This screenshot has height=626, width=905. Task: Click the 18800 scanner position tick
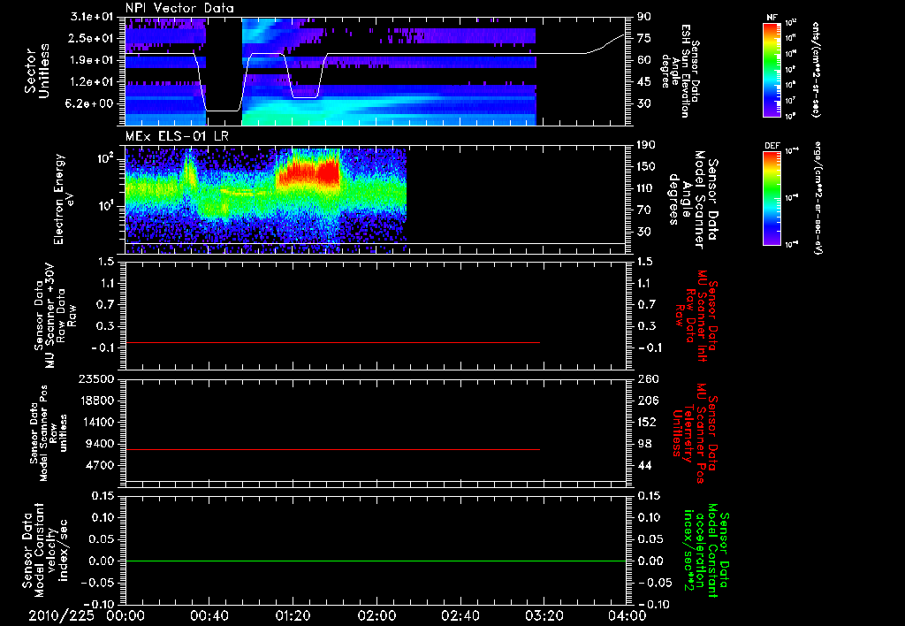coord(95,401)
